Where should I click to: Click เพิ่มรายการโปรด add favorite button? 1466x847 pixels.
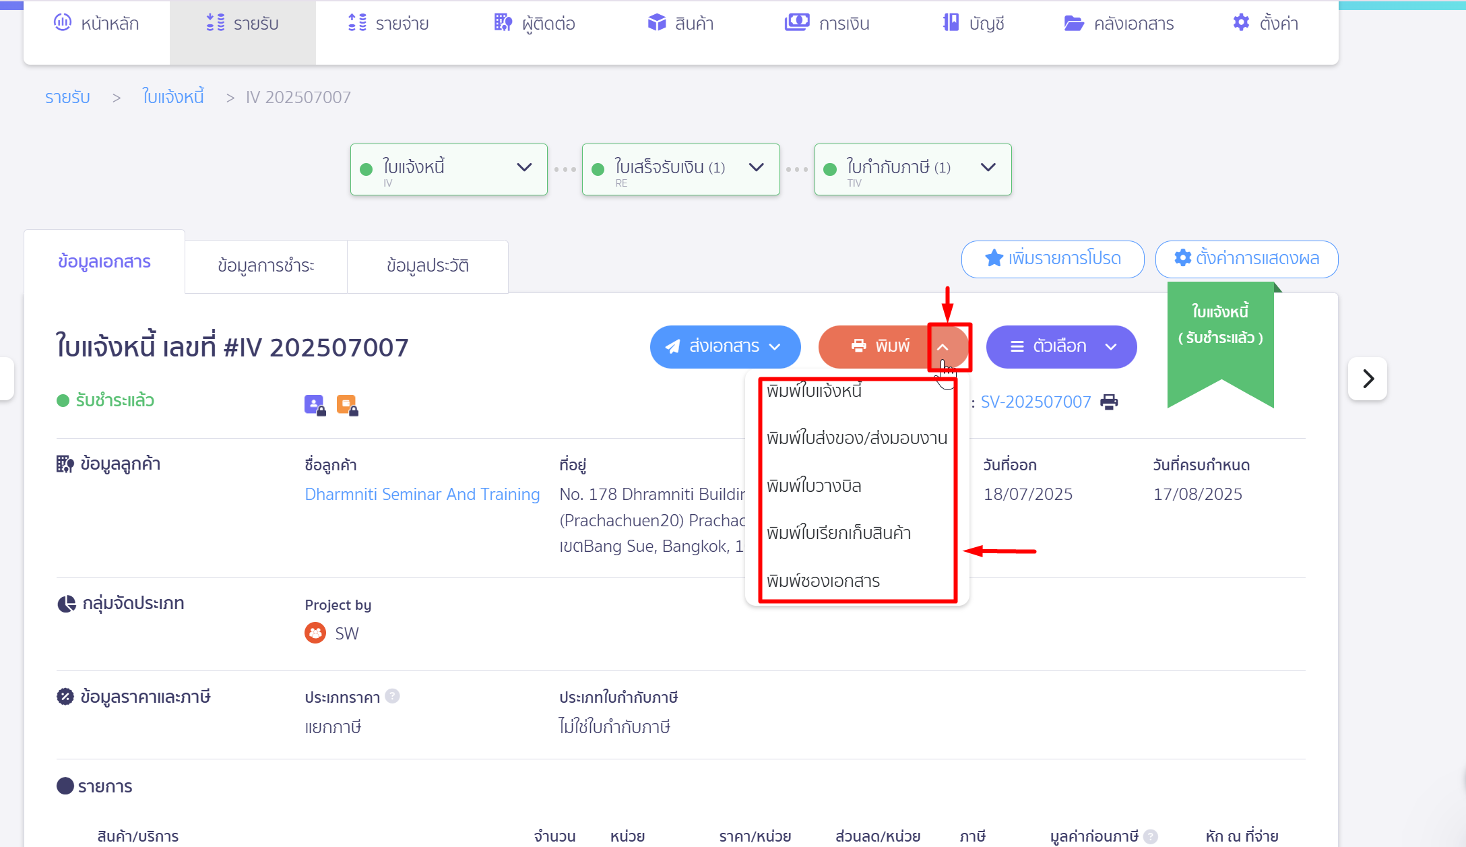[x=1053, y=259]
